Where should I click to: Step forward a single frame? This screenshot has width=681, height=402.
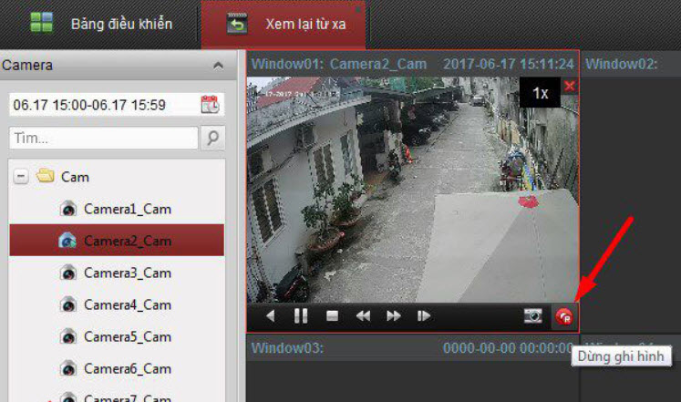[x=424, y=316]
